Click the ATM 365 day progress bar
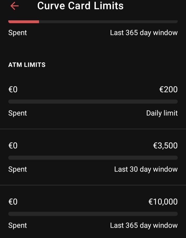 click(x=93, y=214)
